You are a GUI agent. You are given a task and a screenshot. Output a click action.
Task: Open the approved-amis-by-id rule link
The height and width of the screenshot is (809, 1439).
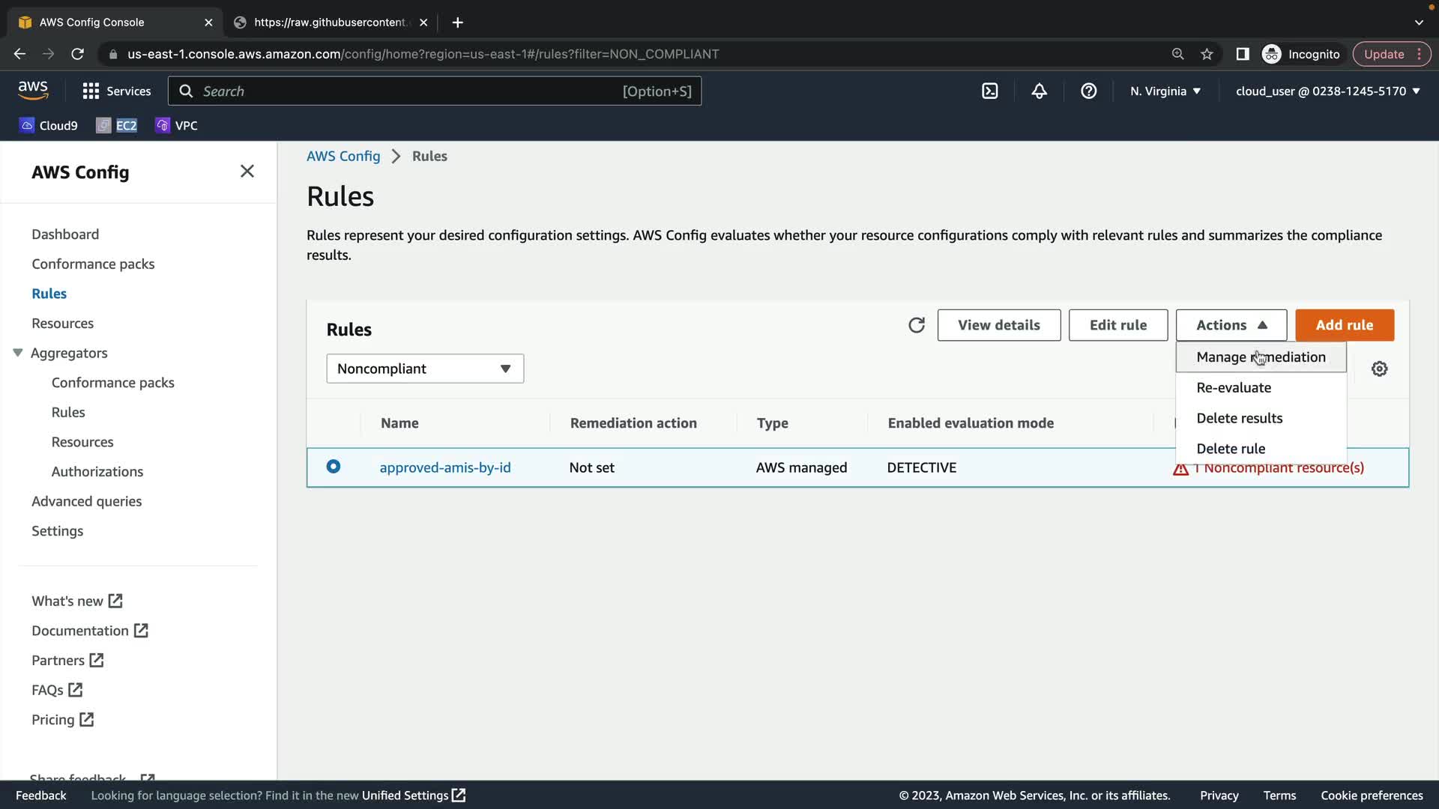(x=444, y=467)
